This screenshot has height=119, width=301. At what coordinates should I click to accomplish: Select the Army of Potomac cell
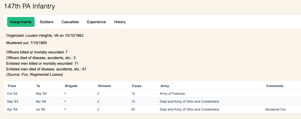(x=172, y=94)
